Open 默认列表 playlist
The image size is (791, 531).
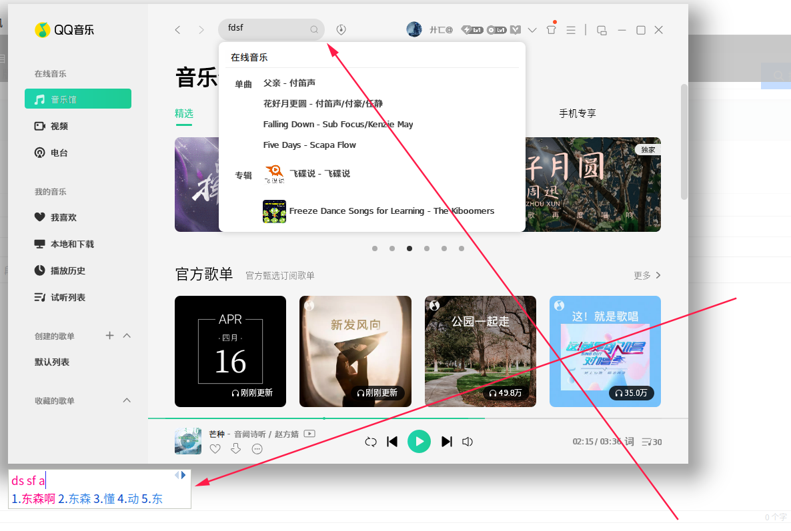pyautogui.click(x=52, y=362)
